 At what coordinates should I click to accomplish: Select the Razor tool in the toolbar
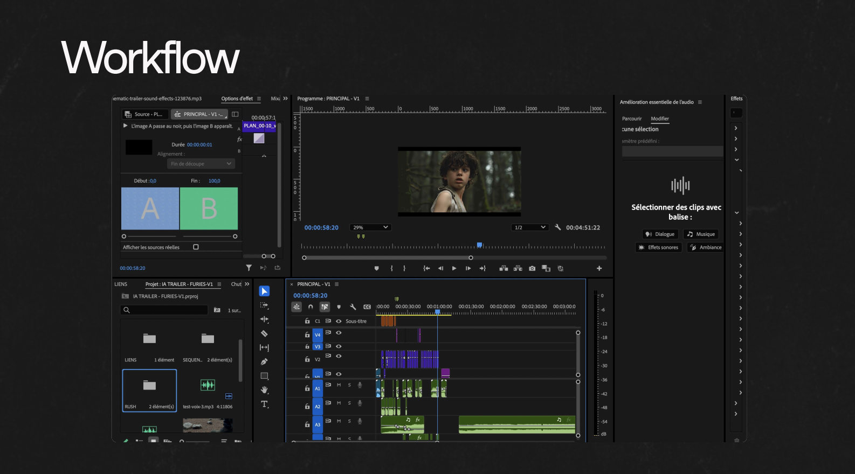[x=264, y=333]
